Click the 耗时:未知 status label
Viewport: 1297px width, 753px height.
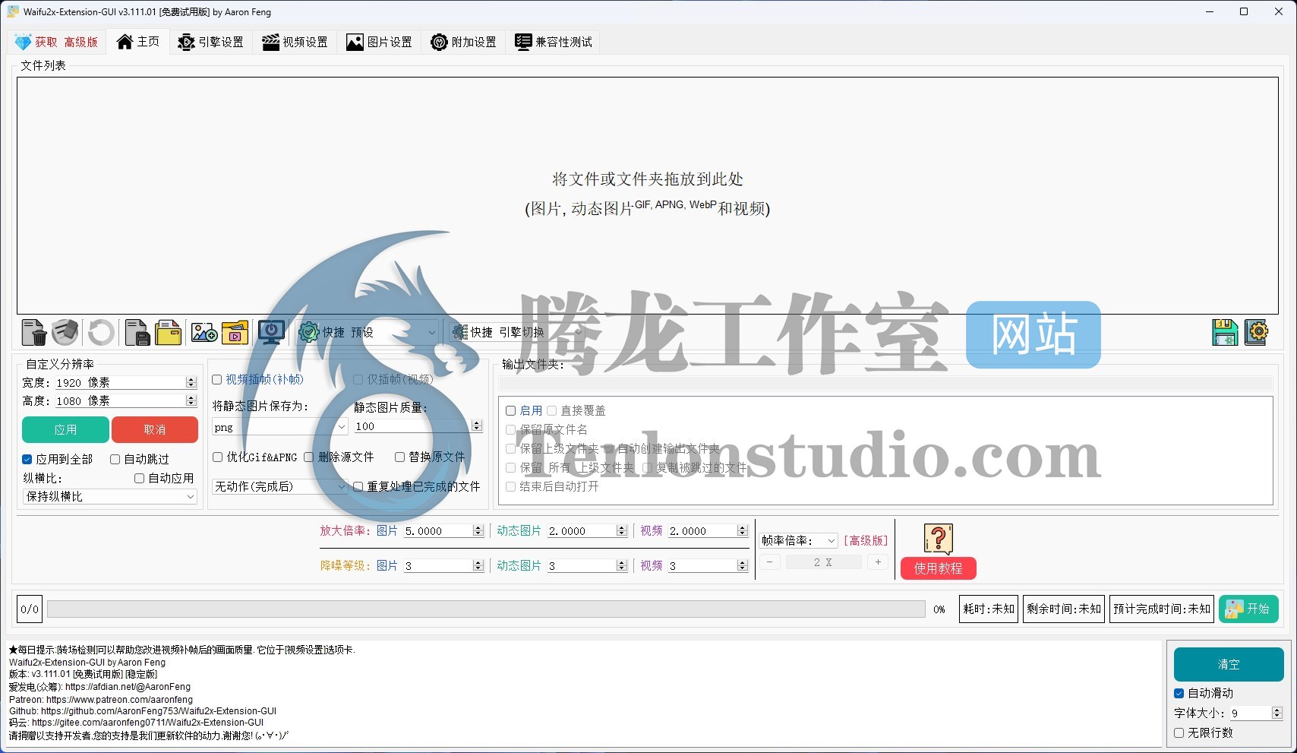(988, 609)
